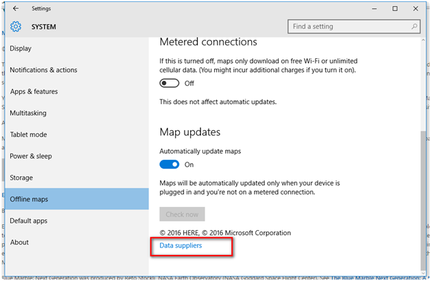This screenshot has width=431, height=281.
Task: Go to Multitasking settings
Action: click(28, 113)
